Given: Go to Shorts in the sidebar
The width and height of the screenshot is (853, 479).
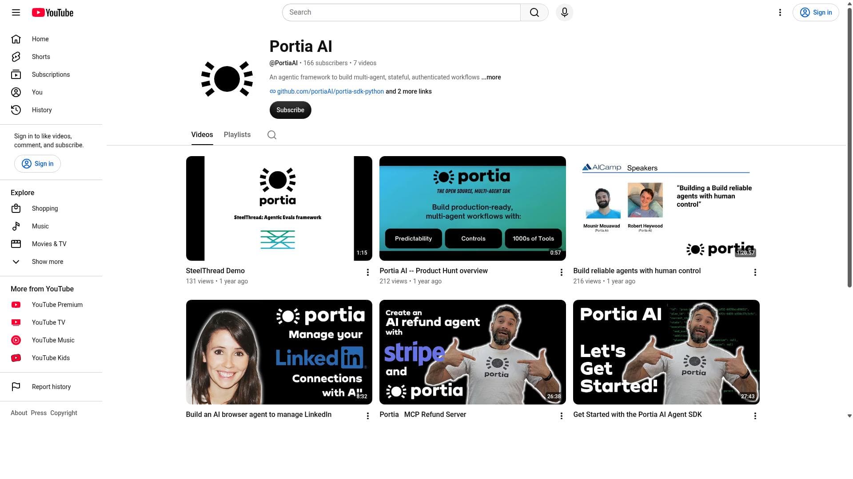Looking at the screenshot, I should (x=51, y=57).
